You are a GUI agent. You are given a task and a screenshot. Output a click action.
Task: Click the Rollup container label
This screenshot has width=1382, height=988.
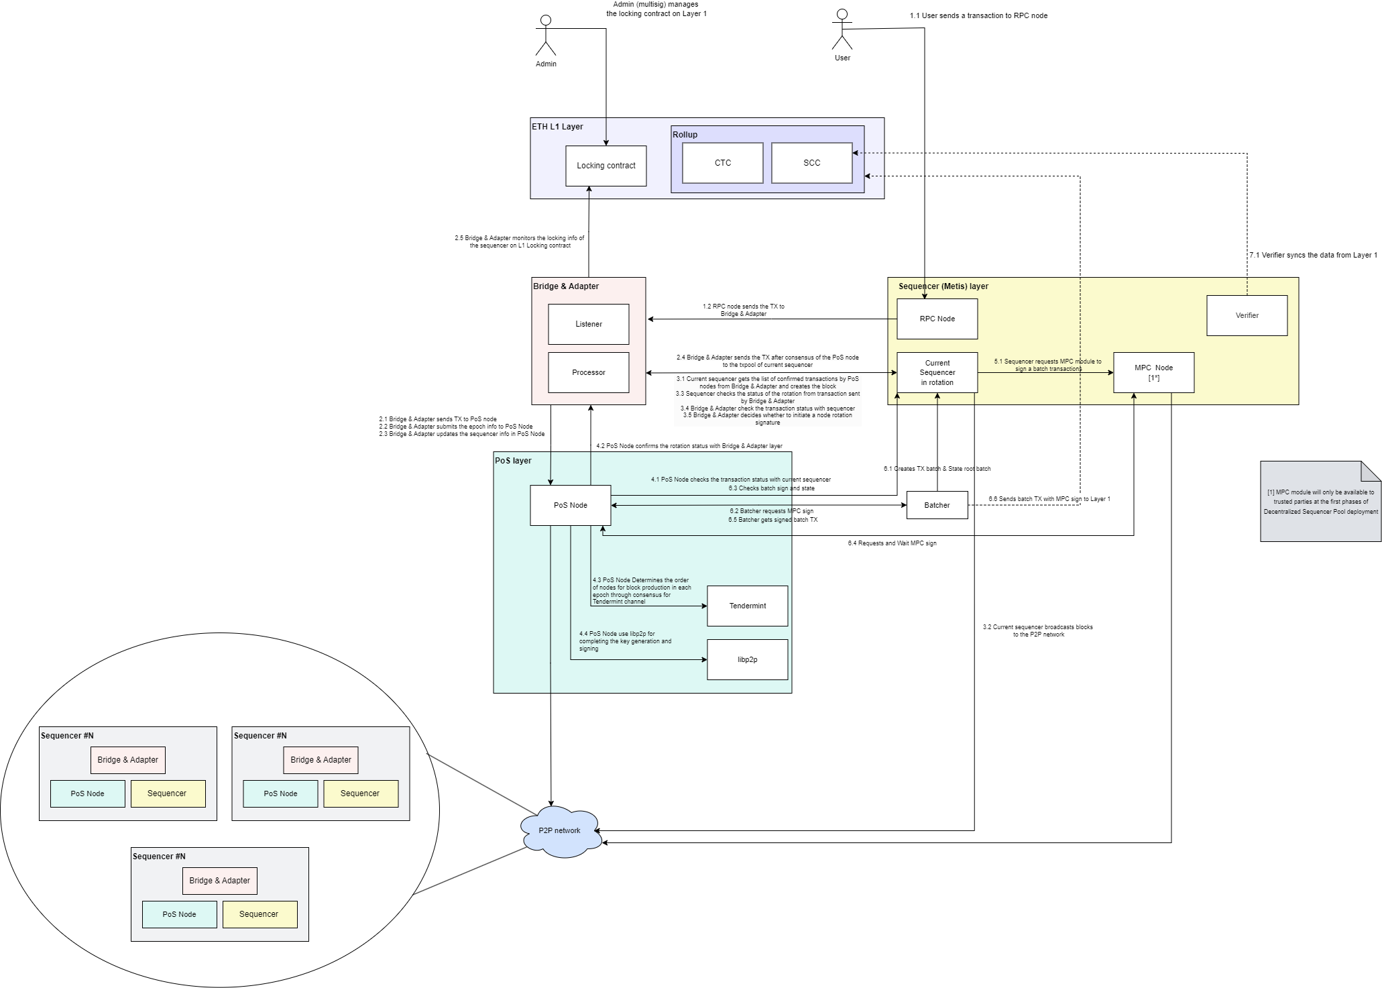[x=685, y=135]
